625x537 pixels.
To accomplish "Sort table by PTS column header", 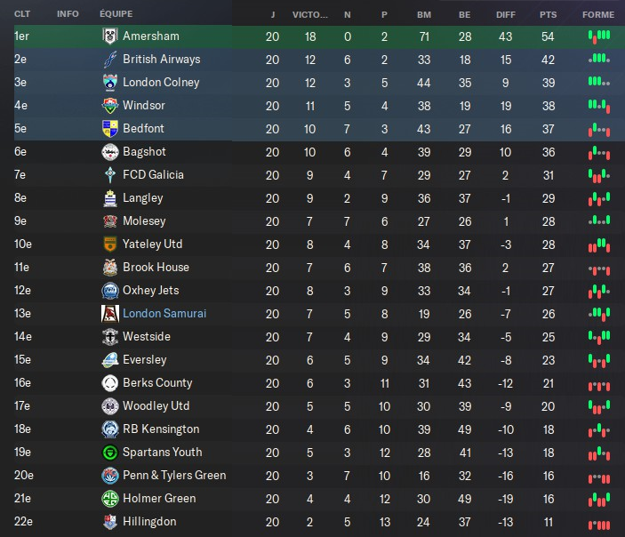I will [x=548, y=14].
